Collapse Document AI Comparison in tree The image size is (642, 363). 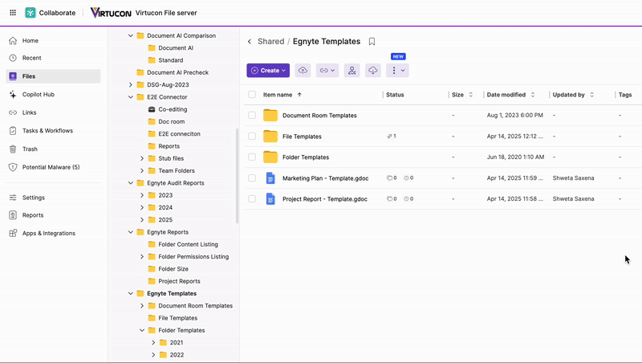(x=131, y=35)
